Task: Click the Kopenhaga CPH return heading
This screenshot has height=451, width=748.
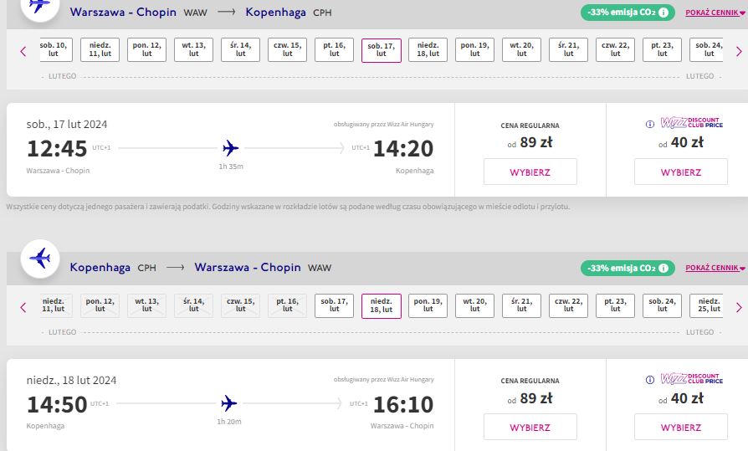Action: pos(113,268)
